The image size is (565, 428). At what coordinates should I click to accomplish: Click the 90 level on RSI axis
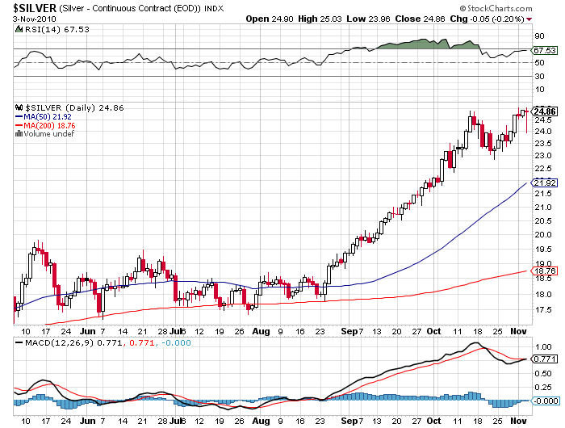pyautogui.click(x=539, y=36)
